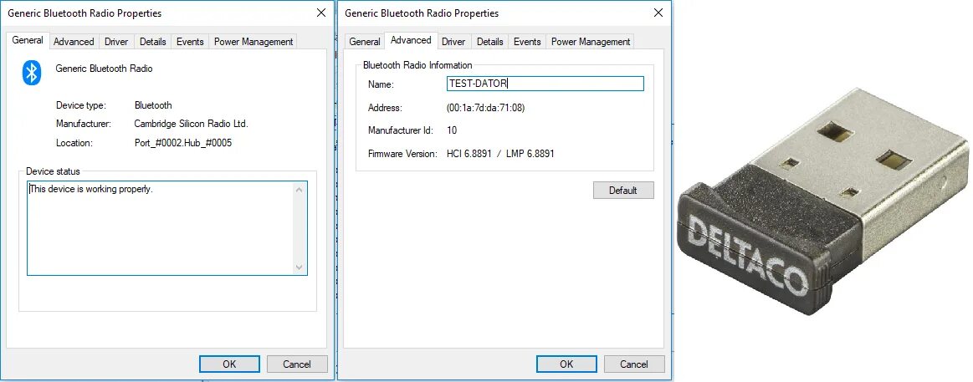Click Cancel in the right Properties window
The image size is (973, 382).
pos(634,364)
